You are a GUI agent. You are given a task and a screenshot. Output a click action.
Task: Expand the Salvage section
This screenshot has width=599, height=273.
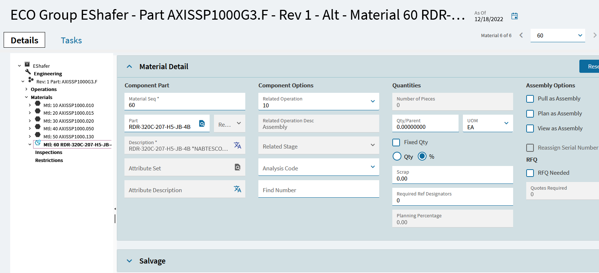(129, 261)
